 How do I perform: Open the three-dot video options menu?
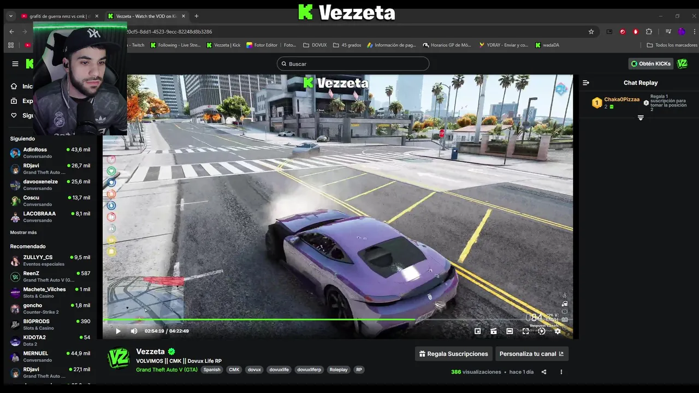tap(561, 372)
